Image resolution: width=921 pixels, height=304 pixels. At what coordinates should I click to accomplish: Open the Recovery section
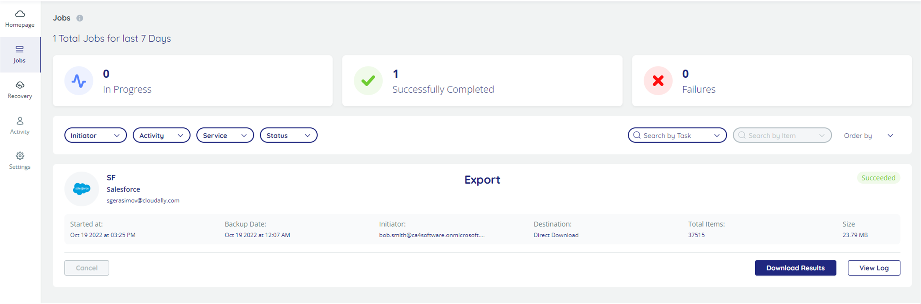tap(20, 90)
